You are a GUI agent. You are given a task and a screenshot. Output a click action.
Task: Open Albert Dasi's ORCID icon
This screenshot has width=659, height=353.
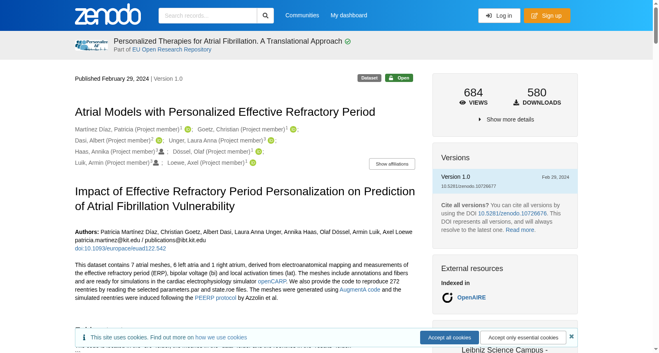coord(159,140)
